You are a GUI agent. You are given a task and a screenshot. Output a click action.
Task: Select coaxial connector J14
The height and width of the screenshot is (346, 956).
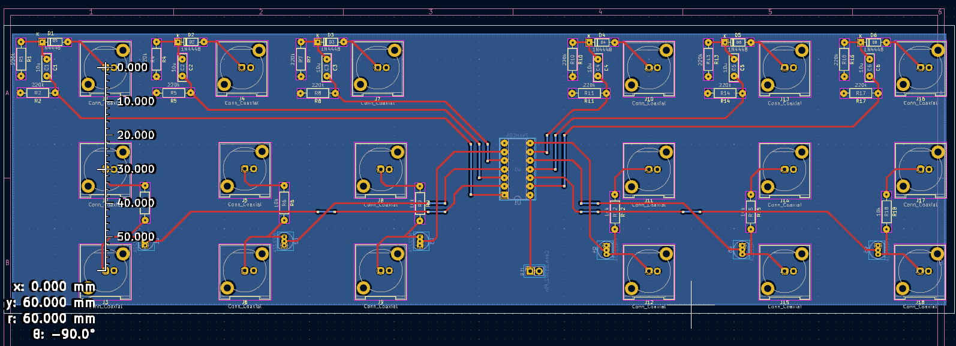click(x=784, y=170)
